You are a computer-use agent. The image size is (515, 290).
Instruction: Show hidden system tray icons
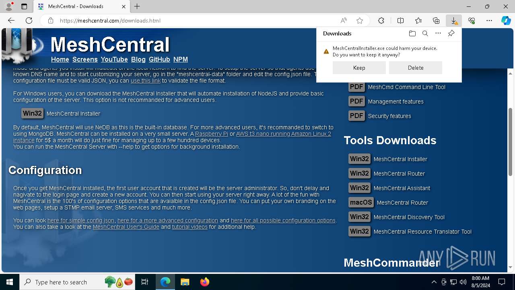pyautogui.click(x=434, y=282)
